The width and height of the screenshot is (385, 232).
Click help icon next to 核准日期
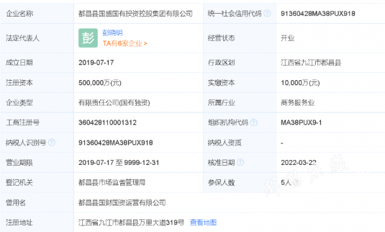coord(240,162)
